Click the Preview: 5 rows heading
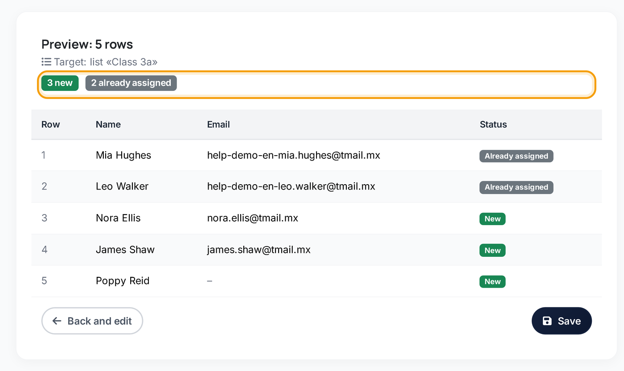 [x=87, y=45]
